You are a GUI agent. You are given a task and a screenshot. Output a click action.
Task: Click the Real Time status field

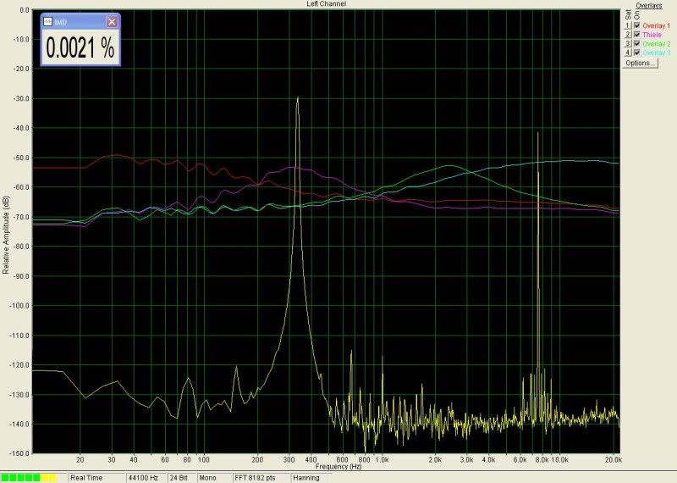[96, 478]
